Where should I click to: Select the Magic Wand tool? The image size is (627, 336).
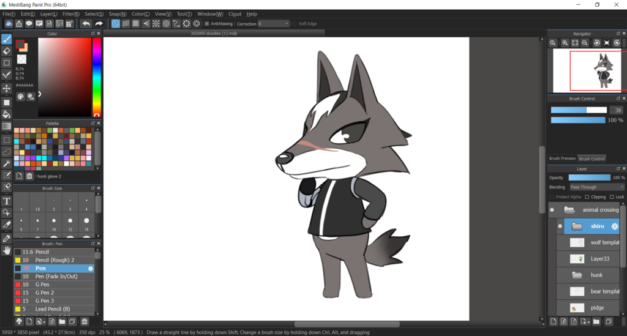[x=7, y=163]
